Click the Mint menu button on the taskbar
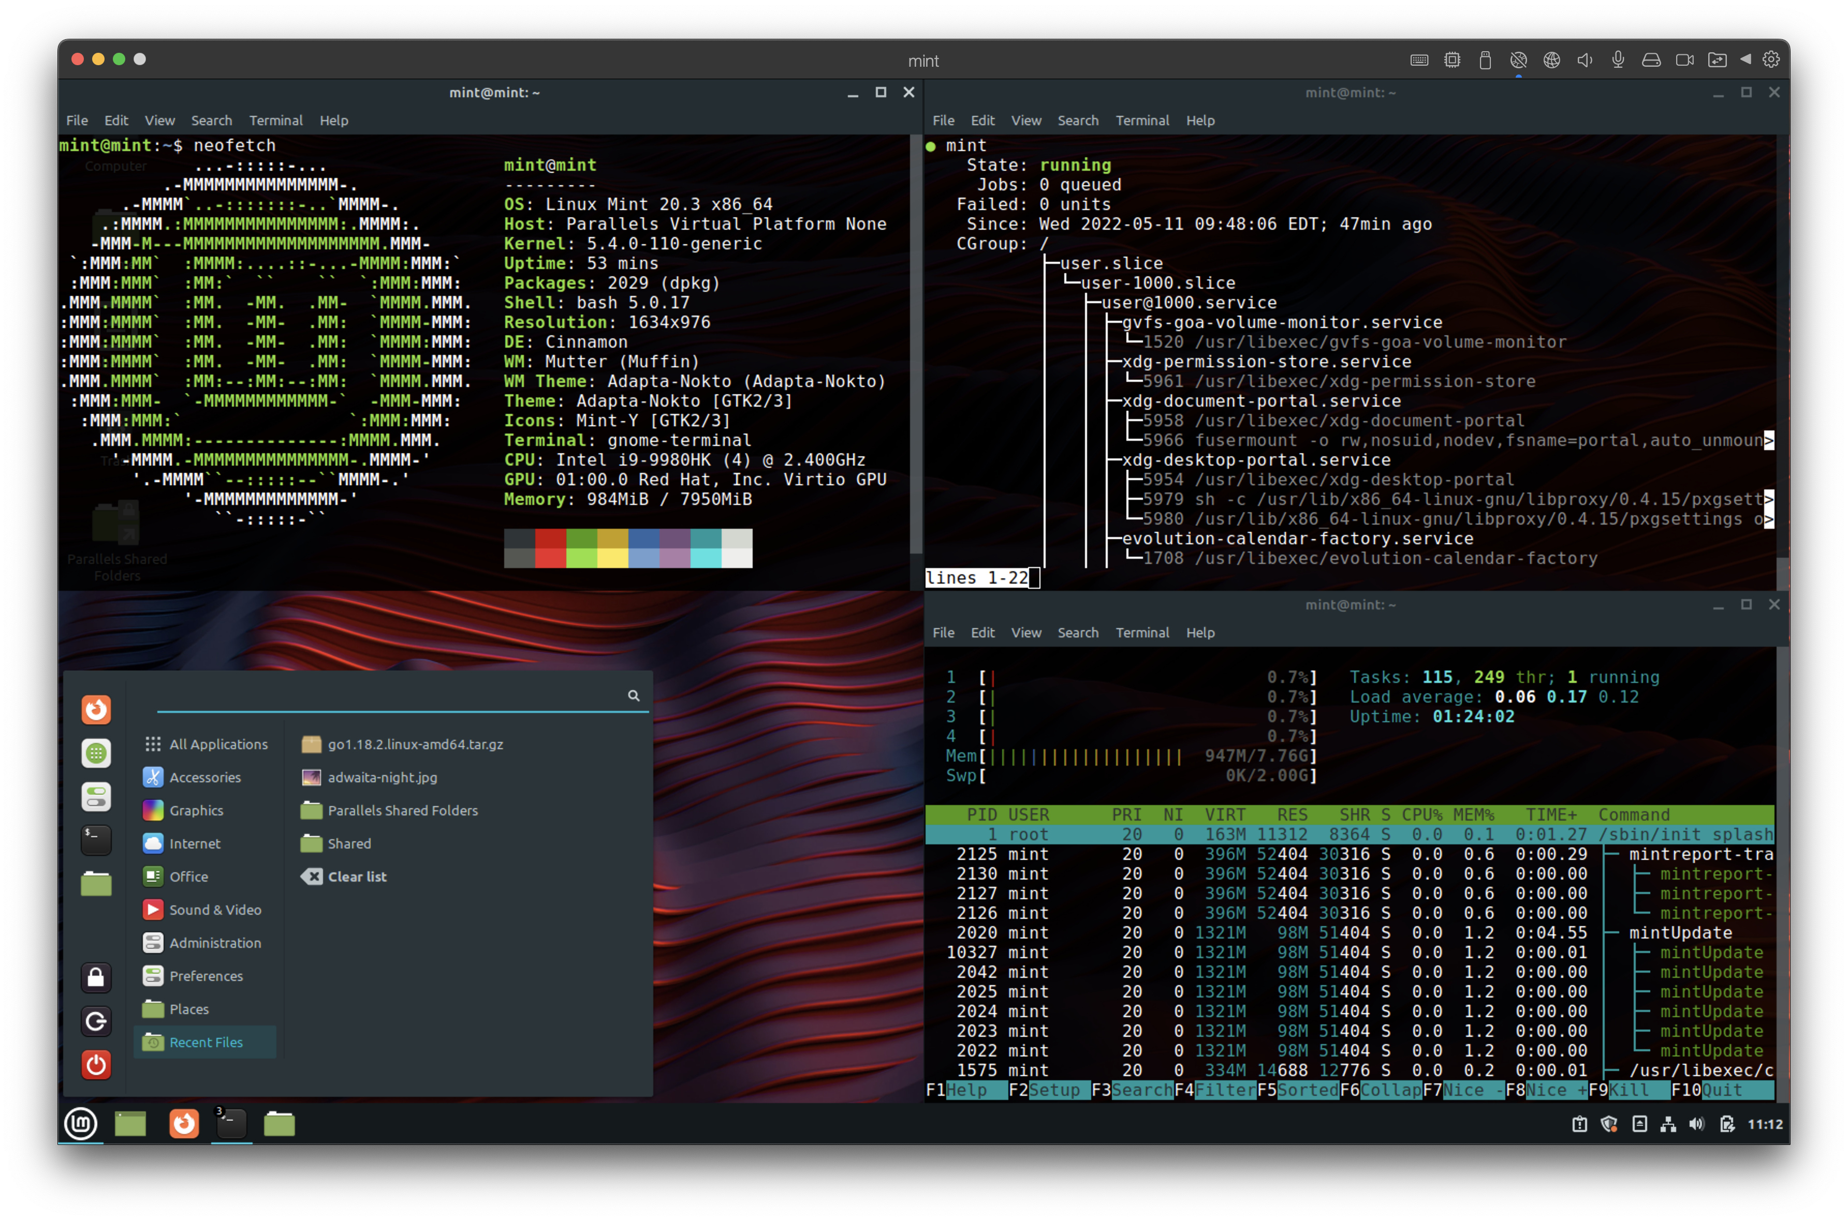This screenshot has height=1221, width=1848. coord(81,1124)
